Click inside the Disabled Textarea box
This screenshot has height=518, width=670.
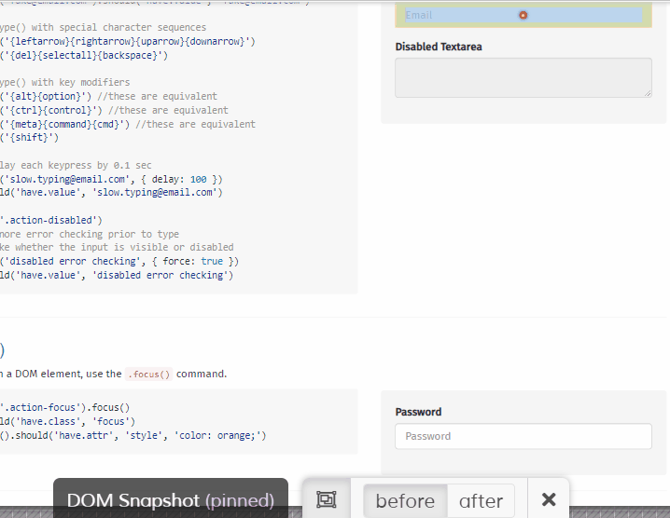[x=523, y=77]
